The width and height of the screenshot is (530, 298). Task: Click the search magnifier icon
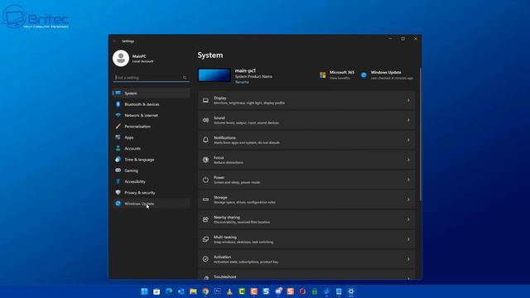185,78
